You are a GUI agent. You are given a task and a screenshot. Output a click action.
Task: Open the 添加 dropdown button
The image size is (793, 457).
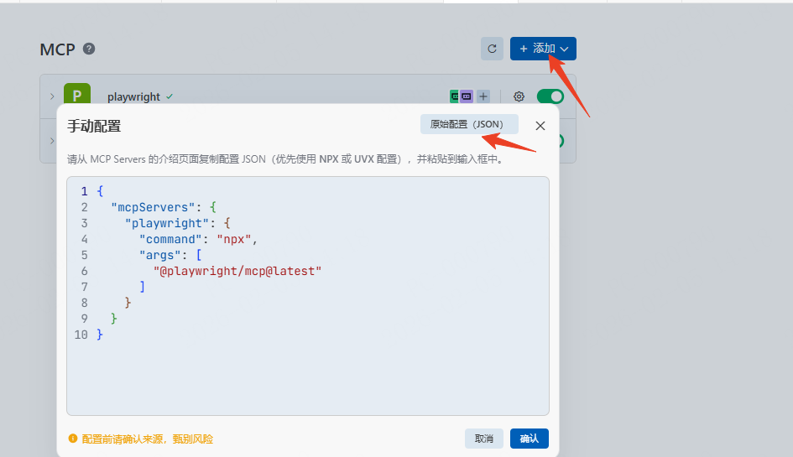pyautogui.click(x=543, y=49)
